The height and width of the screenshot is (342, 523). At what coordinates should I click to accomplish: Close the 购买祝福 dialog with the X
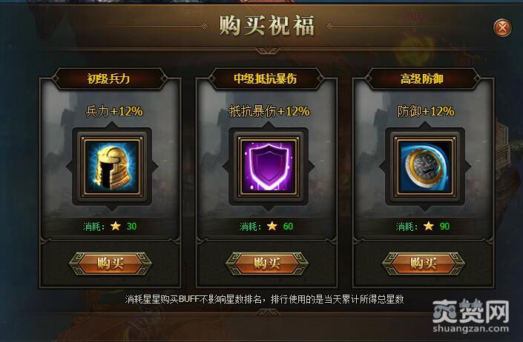502,27
